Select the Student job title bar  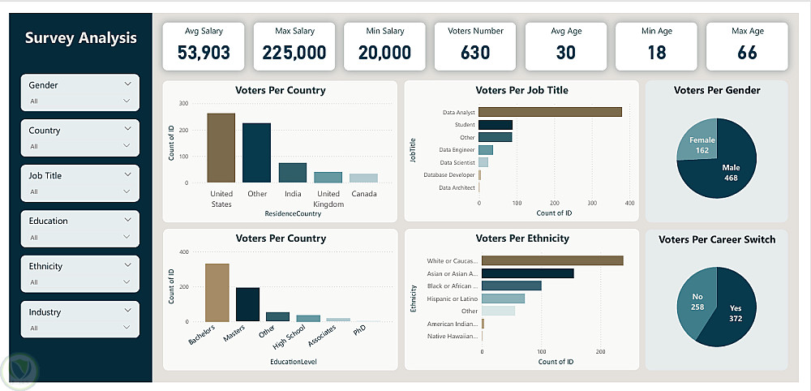tap(496, 125)
